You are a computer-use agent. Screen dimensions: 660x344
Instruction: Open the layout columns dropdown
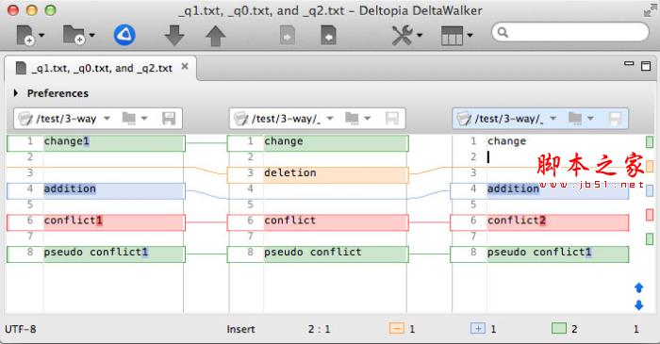pos(456,35)
